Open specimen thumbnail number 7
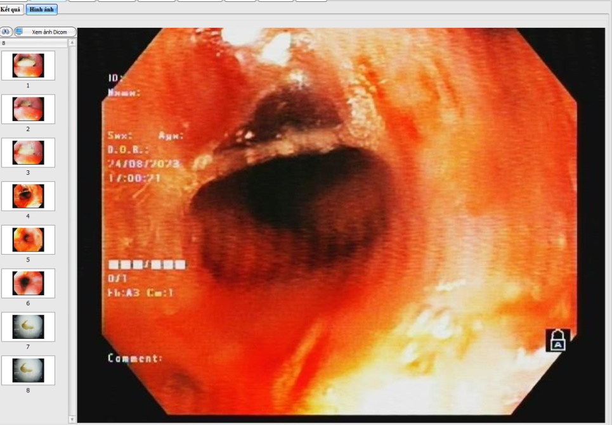Viewport: 612px width, 425px height. click(28, 327)
